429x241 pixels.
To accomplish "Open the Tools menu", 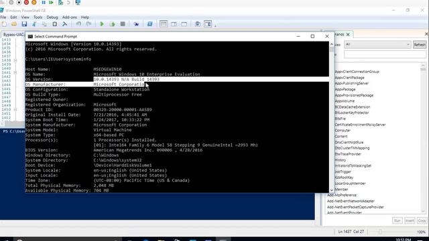I will (38, 17).
